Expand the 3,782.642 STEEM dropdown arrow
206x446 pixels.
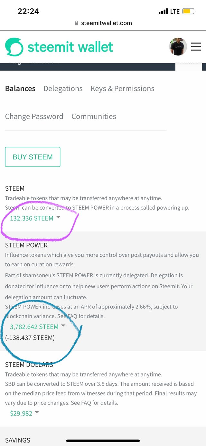63,326
